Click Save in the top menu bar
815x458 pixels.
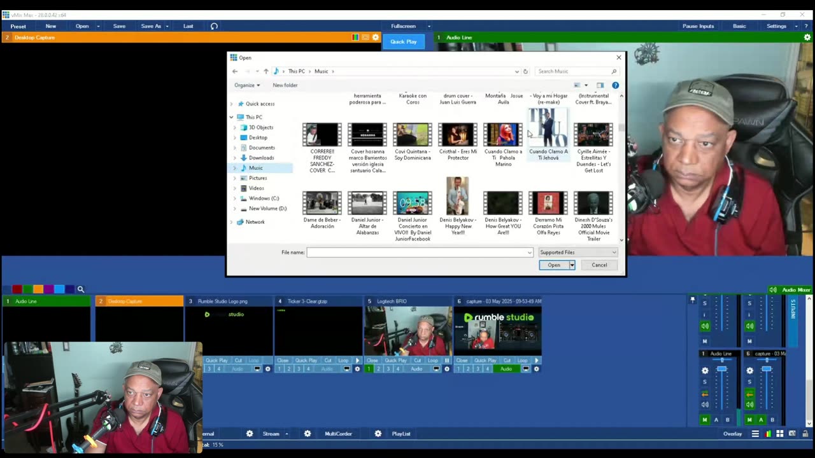point(119,26)
